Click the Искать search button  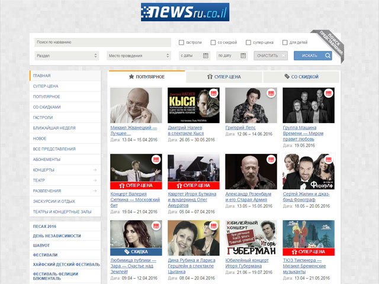313,56
